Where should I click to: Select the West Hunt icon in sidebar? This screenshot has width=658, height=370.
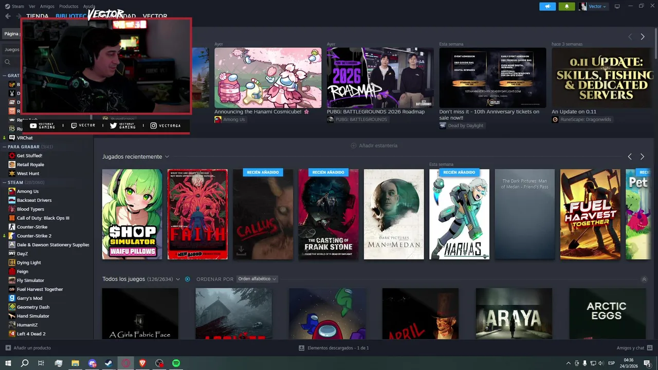(x=12, y=173)
